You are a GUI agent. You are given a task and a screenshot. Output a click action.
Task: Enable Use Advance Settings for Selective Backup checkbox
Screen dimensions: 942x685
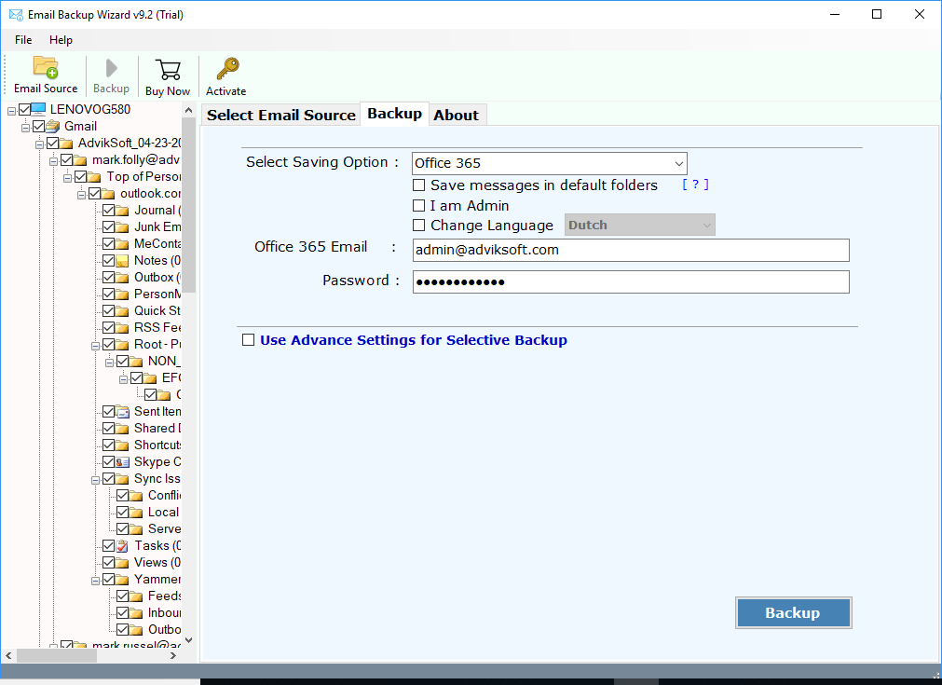pyautogui.click(x=248, y=340)
